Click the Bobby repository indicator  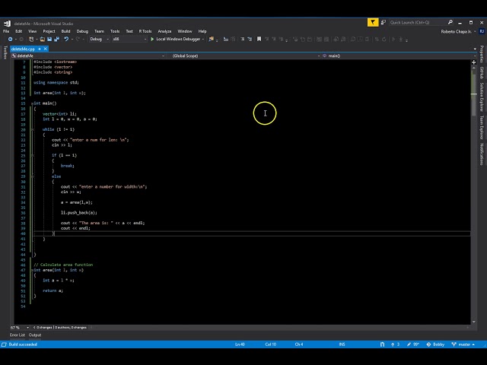tap(435, 344)
